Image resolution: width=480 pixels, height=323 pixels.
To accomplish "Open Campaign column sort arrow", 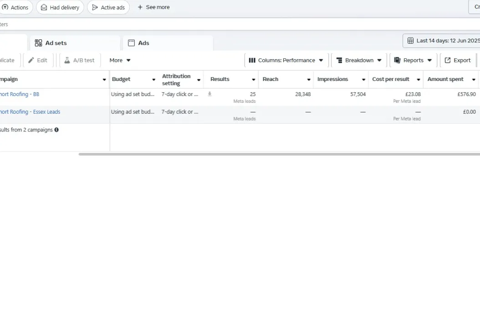I will 104,80.
